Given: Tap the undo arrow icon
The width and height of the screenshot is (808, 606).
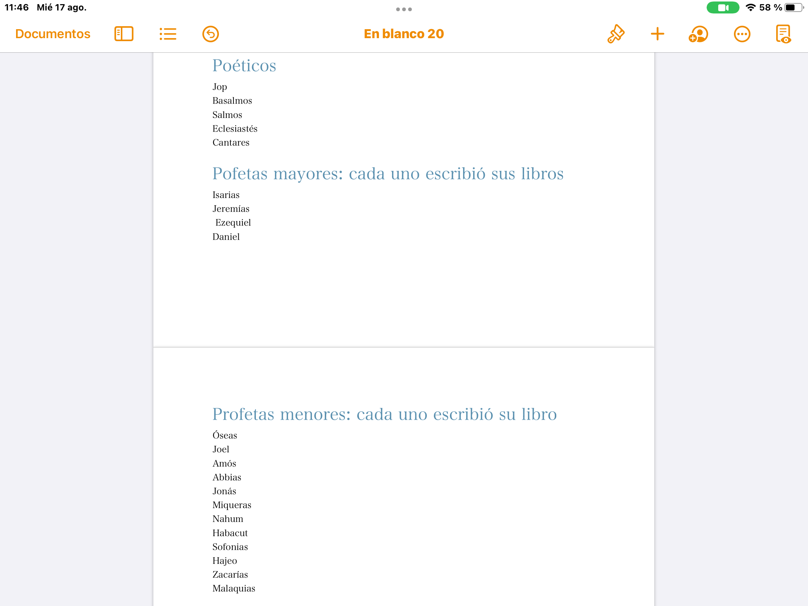Looking at the screenshot, I should coord(211,34).
